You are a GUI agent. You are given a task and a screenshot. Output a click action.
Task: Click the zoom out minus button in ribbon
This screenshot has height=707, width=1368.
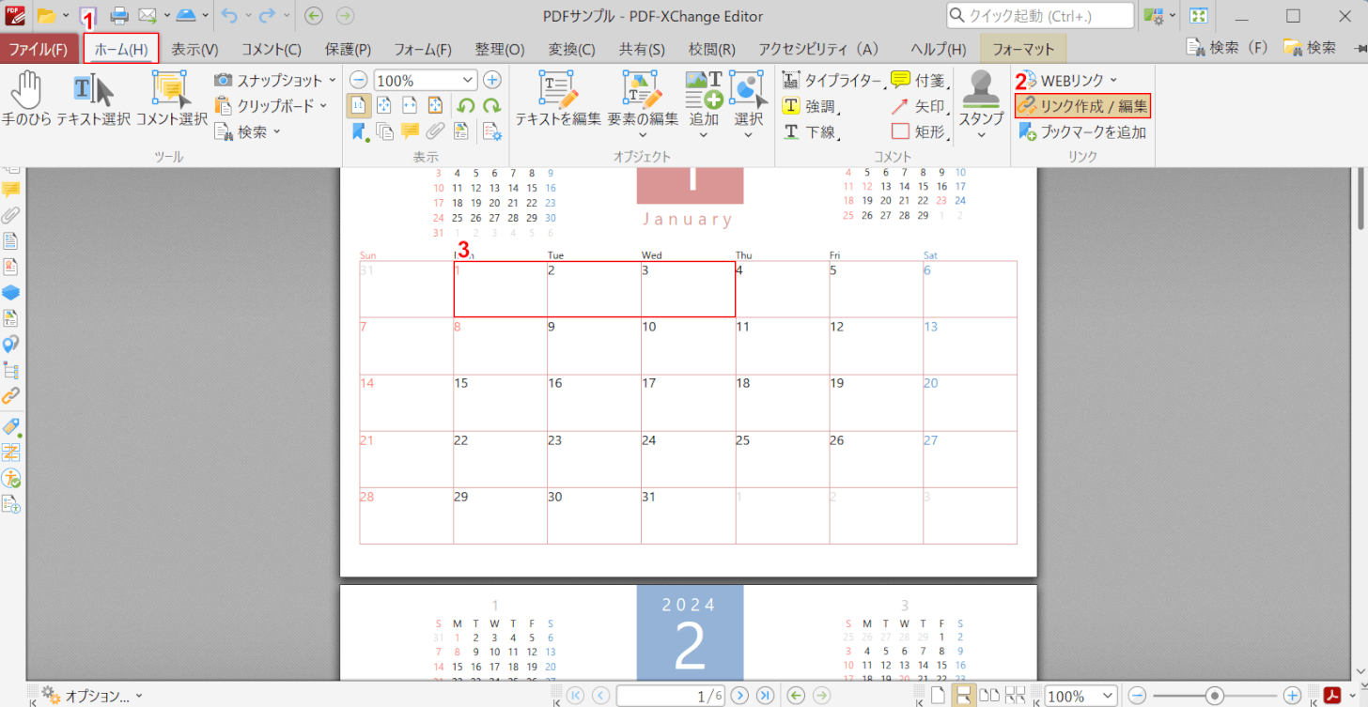pyautogui.click(x=359, y=81)
